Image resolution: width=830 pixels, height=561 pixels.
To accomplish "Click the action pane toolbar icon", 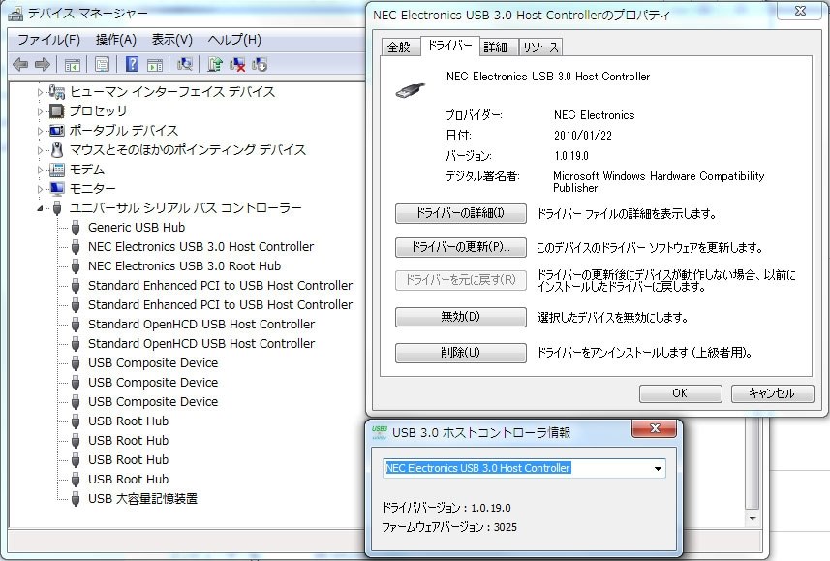I will pos(155,65).
